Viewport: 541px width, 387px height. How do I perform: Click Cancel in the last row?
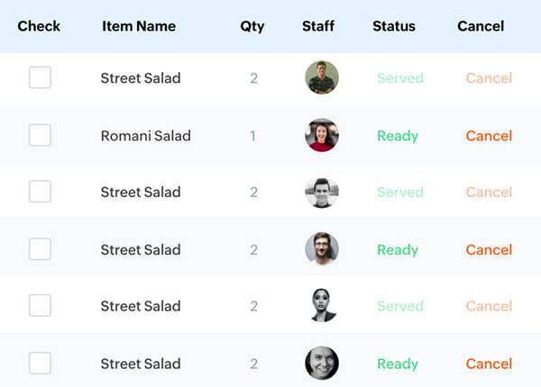click(489, 364)
